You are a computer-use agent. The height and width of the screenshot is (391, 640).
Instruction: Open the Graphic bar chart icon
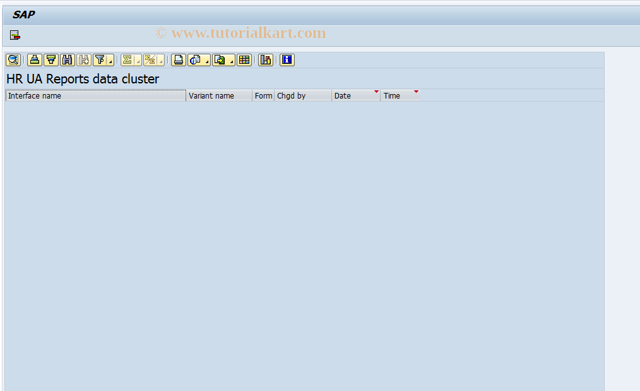tap(265, 60)
